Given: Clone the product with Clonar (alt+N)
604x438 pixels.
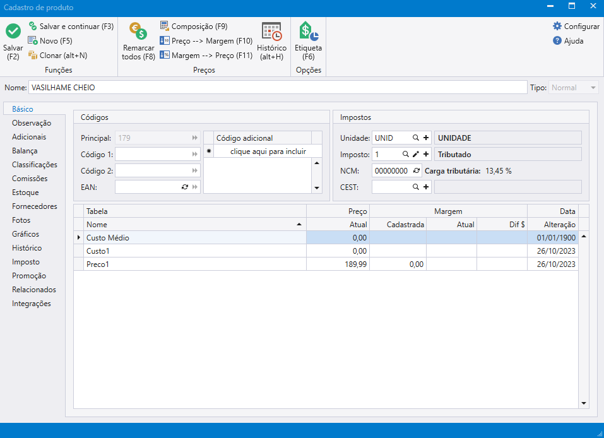Looking at the screenshot, I should 58,56.
